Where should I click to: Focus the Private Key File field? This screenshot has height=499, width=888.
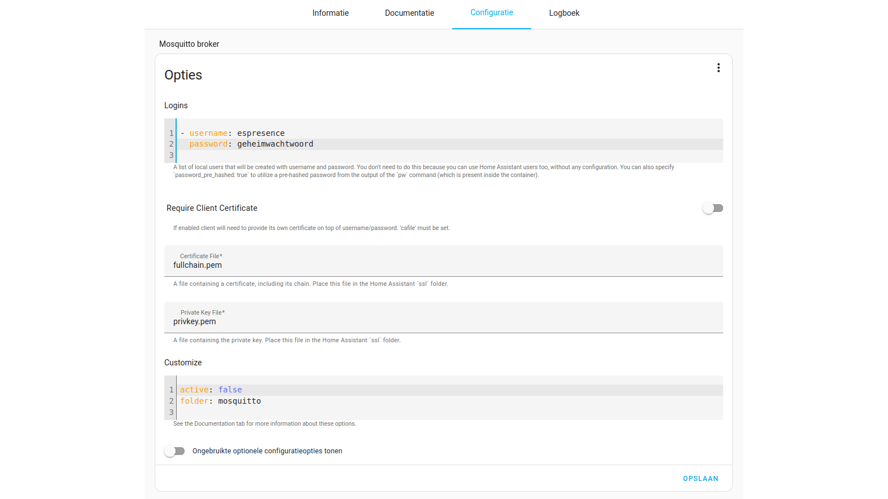coord(443,321)
